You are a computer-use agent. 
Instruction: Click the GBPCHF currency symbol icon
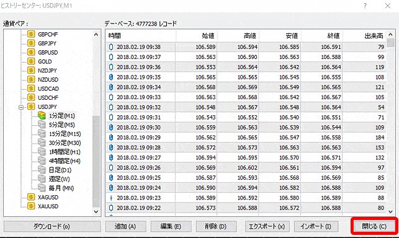click(31, 34)
